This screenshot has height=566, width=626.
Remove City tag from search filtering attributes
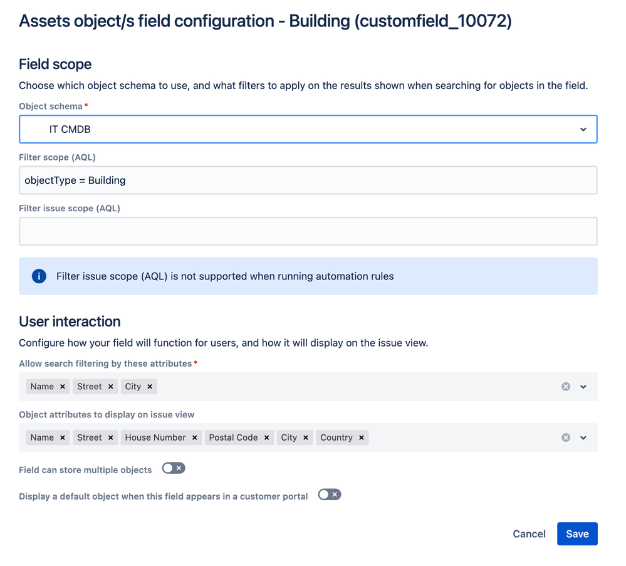(x=150, y=387)
